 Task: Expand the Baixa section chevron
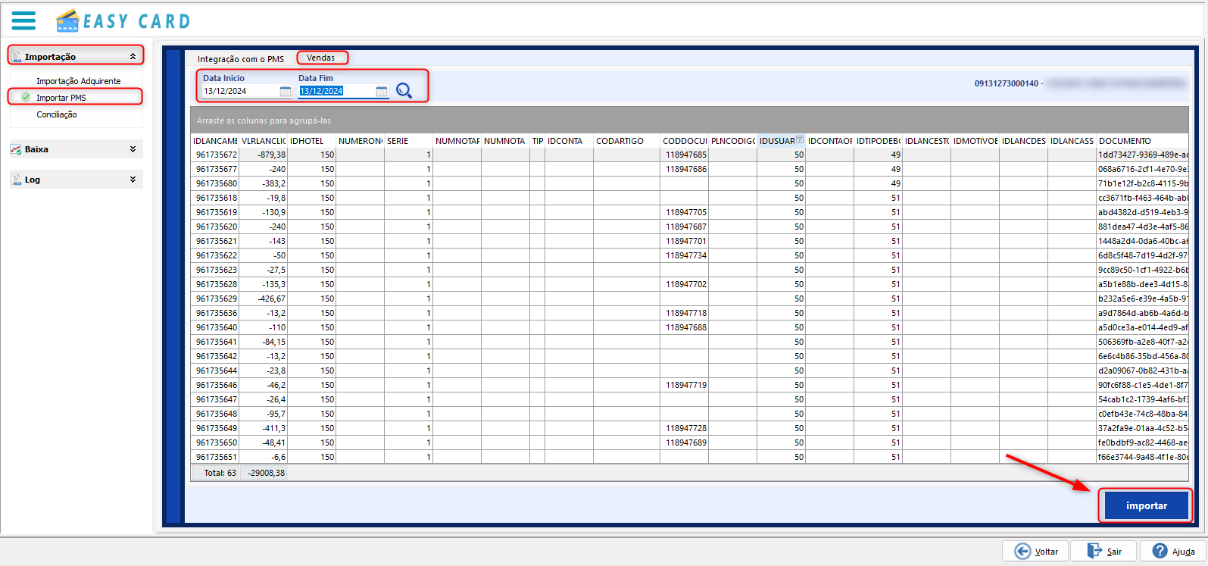(x=133, y=149)
